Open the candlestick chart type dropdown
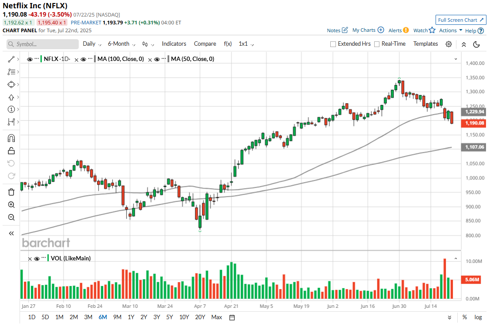493x327 pixels. (148, 44)
